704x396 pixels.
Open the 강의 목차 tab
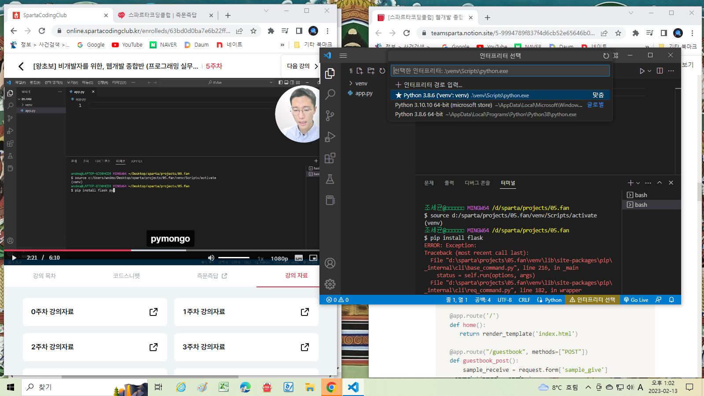tap(44, 276)
